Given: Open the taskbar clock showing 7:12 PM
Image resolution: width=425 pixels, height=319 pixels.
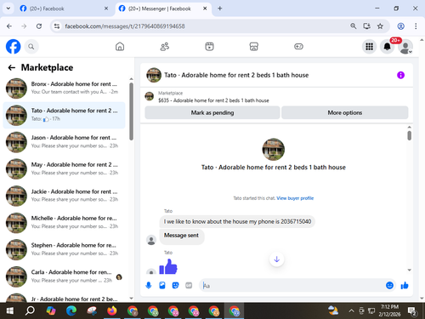Looking at the screenshot, I should tap(389, 310).
